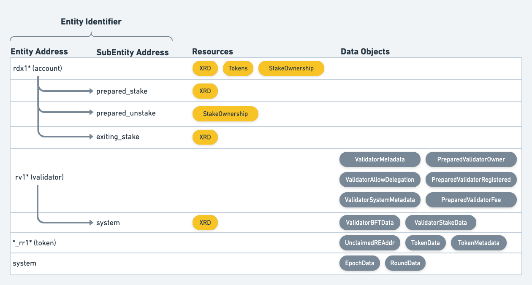Screen dimensions: 532x285
Task: Click the EpochData pill
Action: [x=359, y=263]
